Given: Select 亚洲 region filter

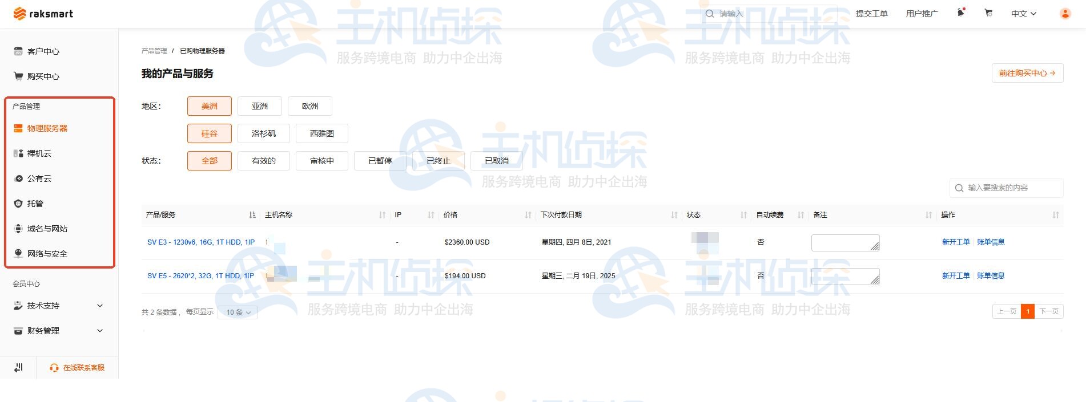Looking at the screenshot, I should [x=260, y=106].
